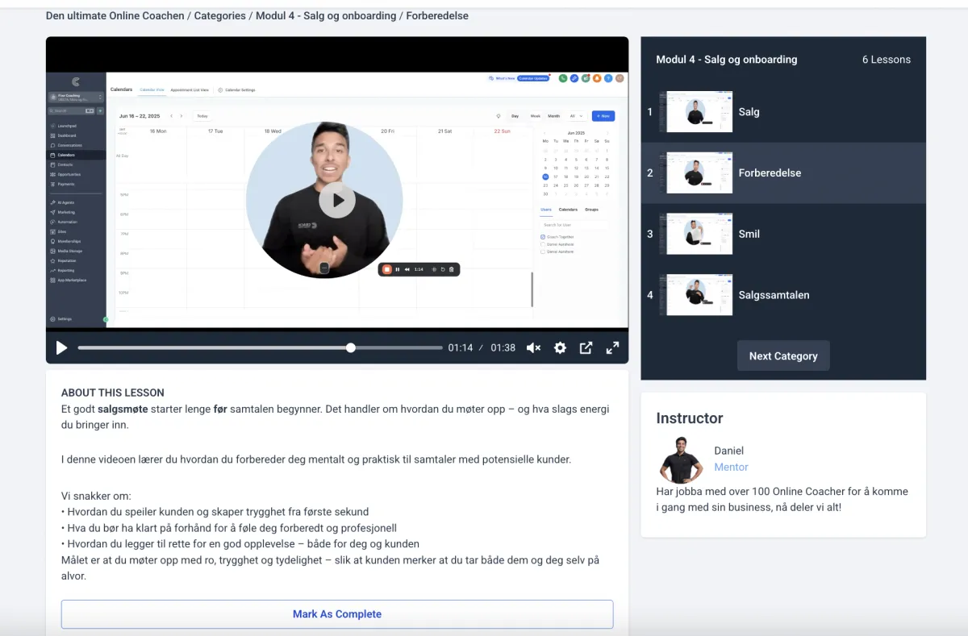Image resolution: width=968 pixels, height=636 pixels.
Task: Click the ABOUT THIS LESSON heading
Action: [x=112, y=393]
